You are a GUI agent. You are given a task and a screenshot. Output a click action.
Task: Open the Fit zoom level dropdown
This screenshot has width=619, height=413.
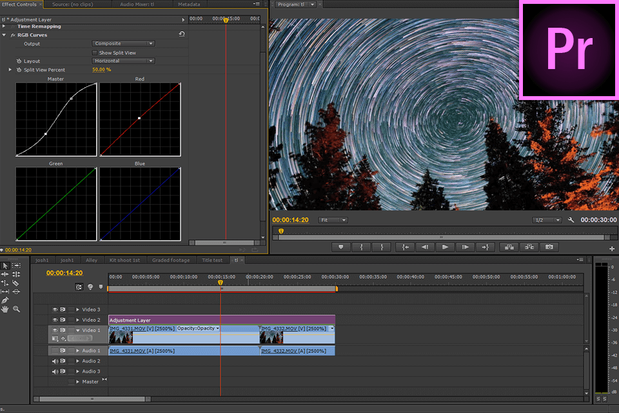tap(333, 220)
